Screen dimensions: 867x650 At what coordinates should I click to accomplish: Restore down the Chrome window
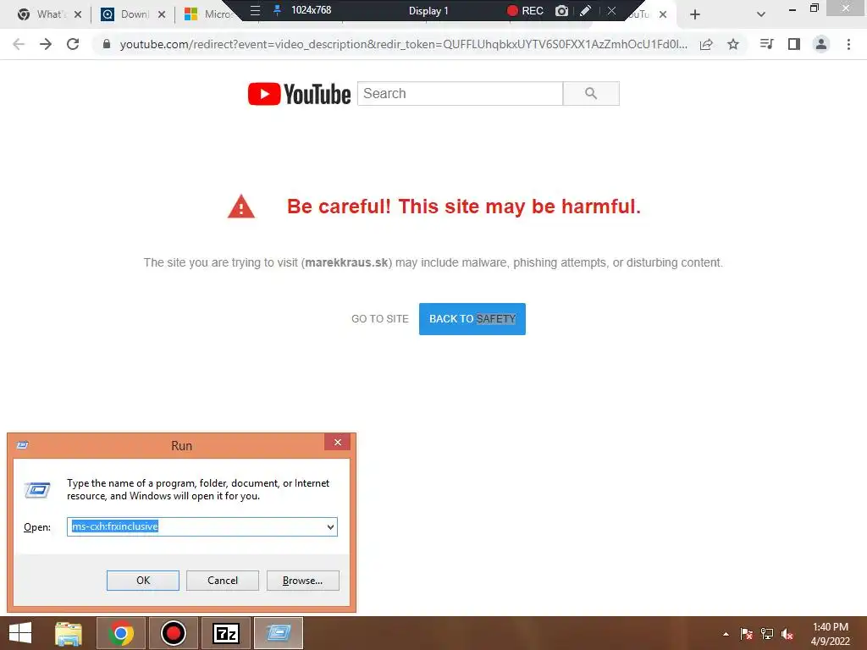[814, 8]
